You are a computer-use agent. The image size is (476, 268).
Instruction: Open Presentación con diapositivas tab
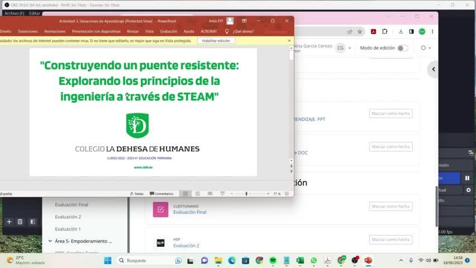point(96,31)
